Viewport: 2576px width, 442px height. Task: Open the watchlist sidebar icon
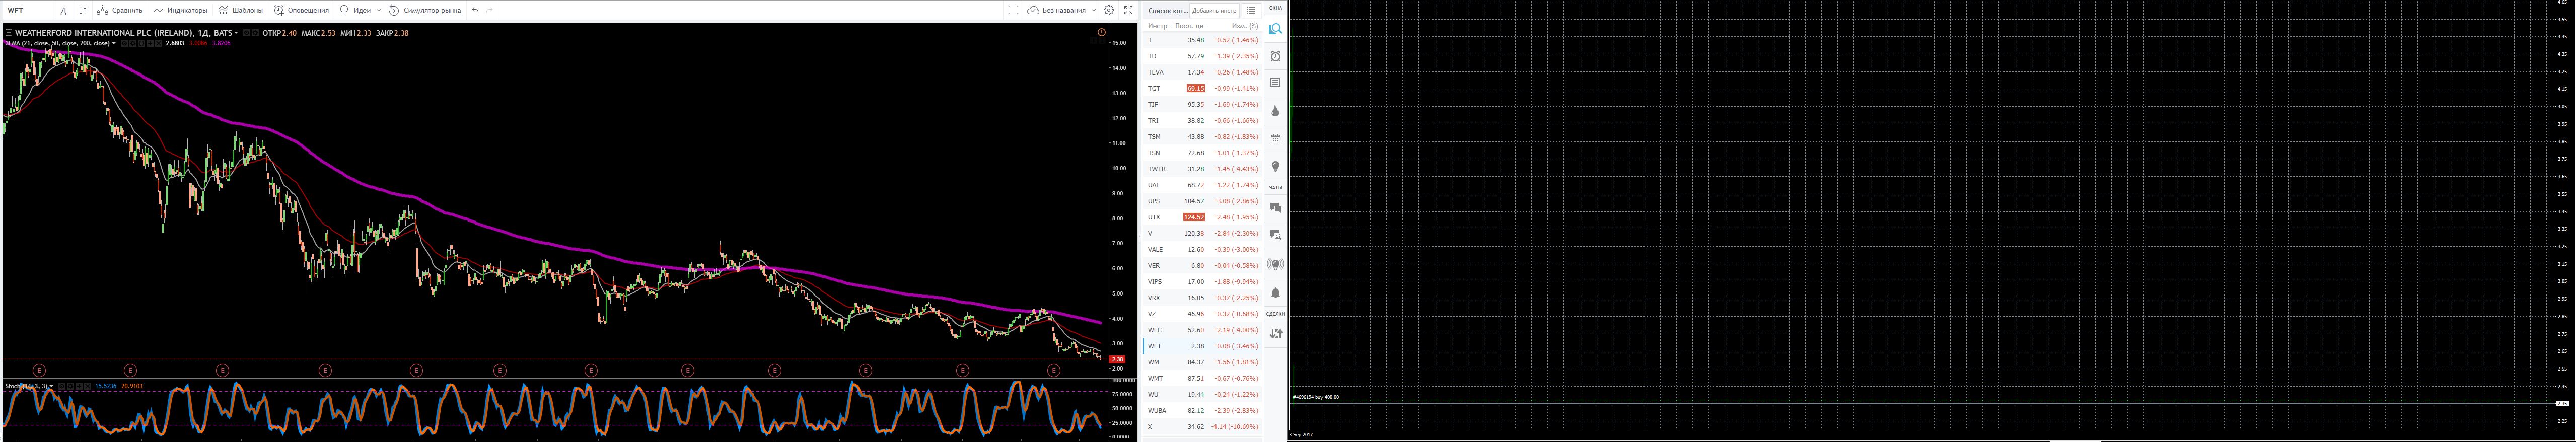tap(1275, 29)
